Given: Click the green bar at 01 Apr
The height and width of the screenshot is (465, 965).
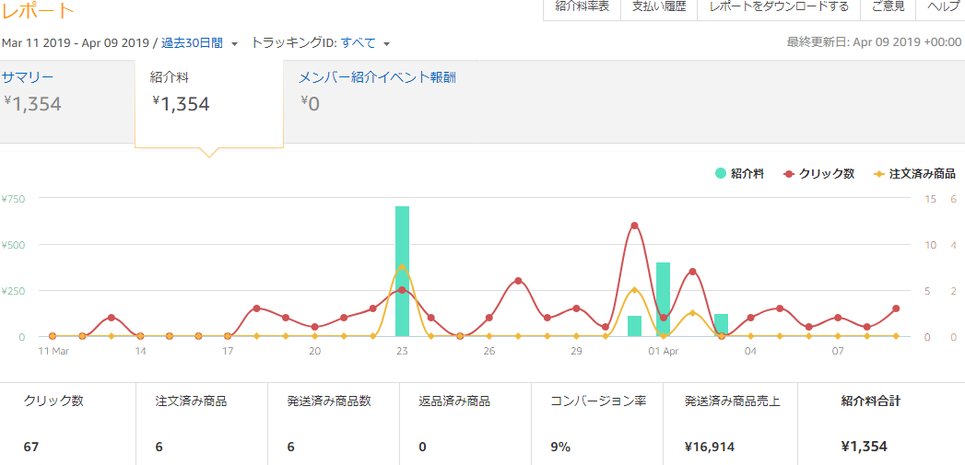Looking at the screenshot, I should pyautogui.click(x=663, y=299).
